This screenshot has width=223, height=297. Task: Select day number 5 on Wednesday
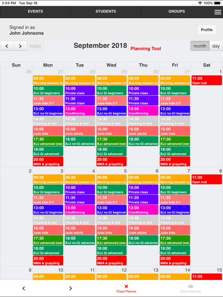coord(125,171)
